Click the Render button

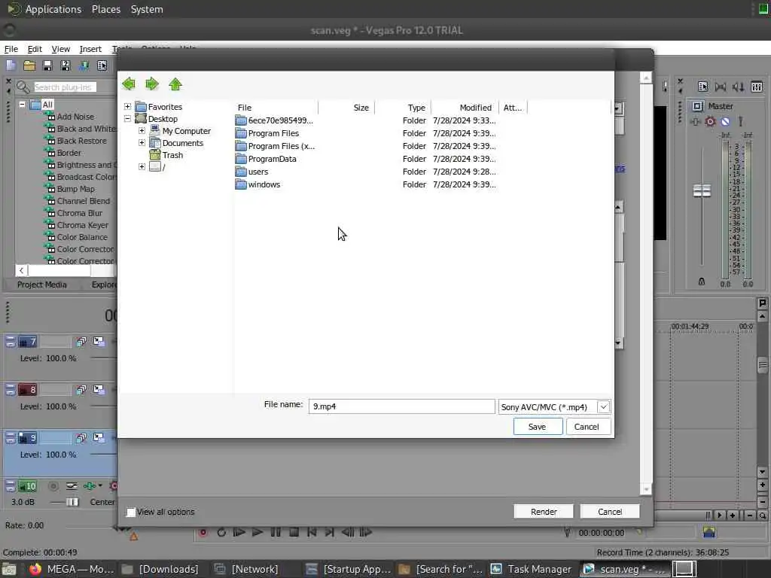[544, 512]
